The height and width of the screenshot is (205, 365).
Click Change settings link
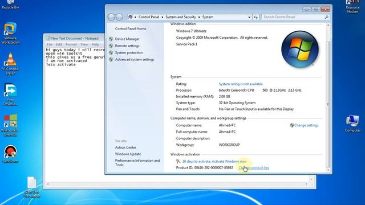(x=306, y=125)
